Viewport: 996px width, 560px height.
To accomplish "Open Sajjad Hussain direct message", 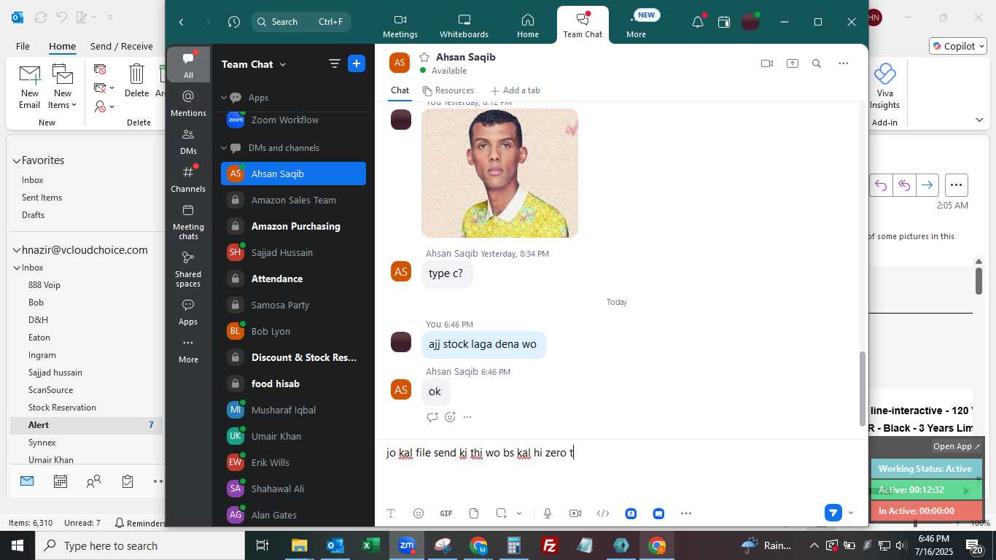I will coord(293,252).
